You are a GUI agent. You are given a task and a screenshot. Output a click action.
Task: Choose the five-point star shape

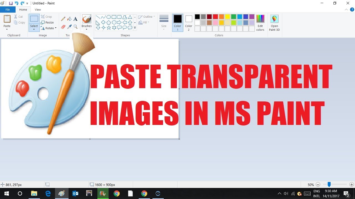[109, 28]
